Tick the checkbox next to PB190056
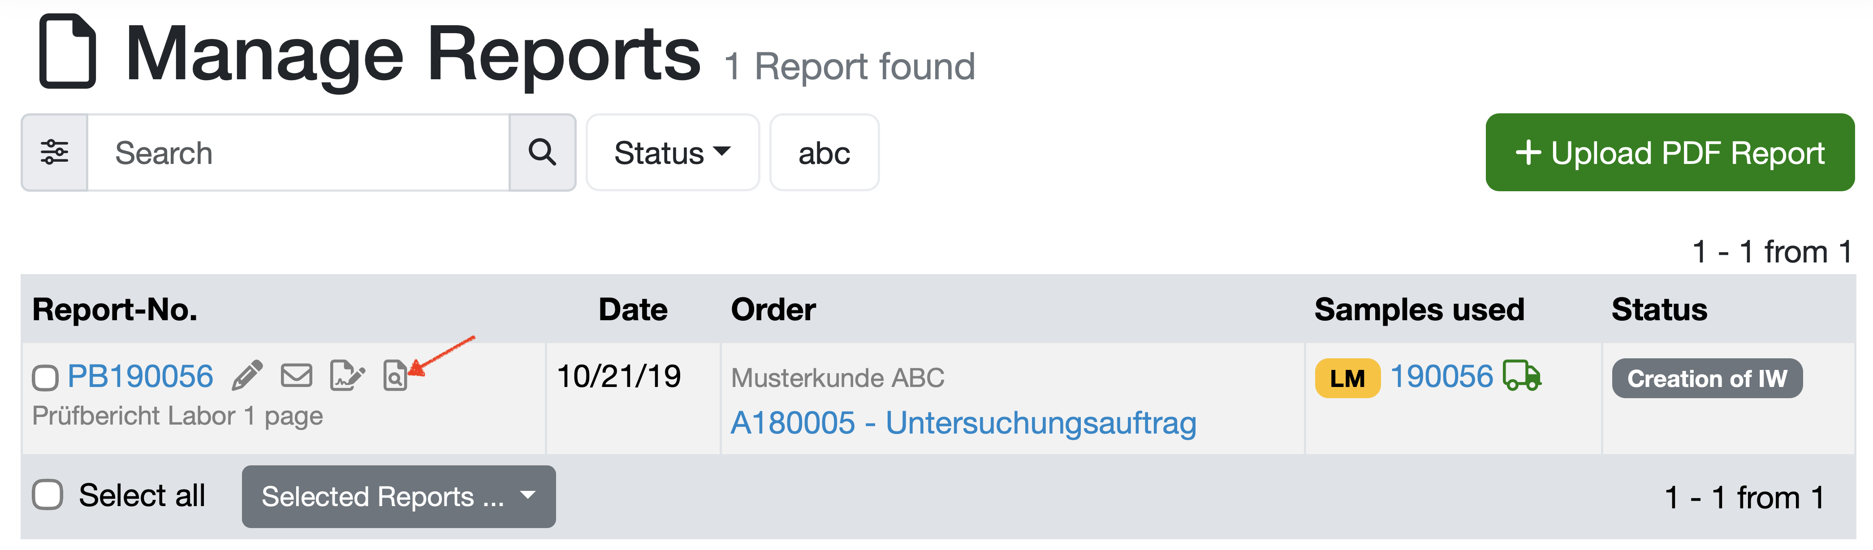Image resolution: width=1873 pixels, height=550 pixels. click(45, 378)
